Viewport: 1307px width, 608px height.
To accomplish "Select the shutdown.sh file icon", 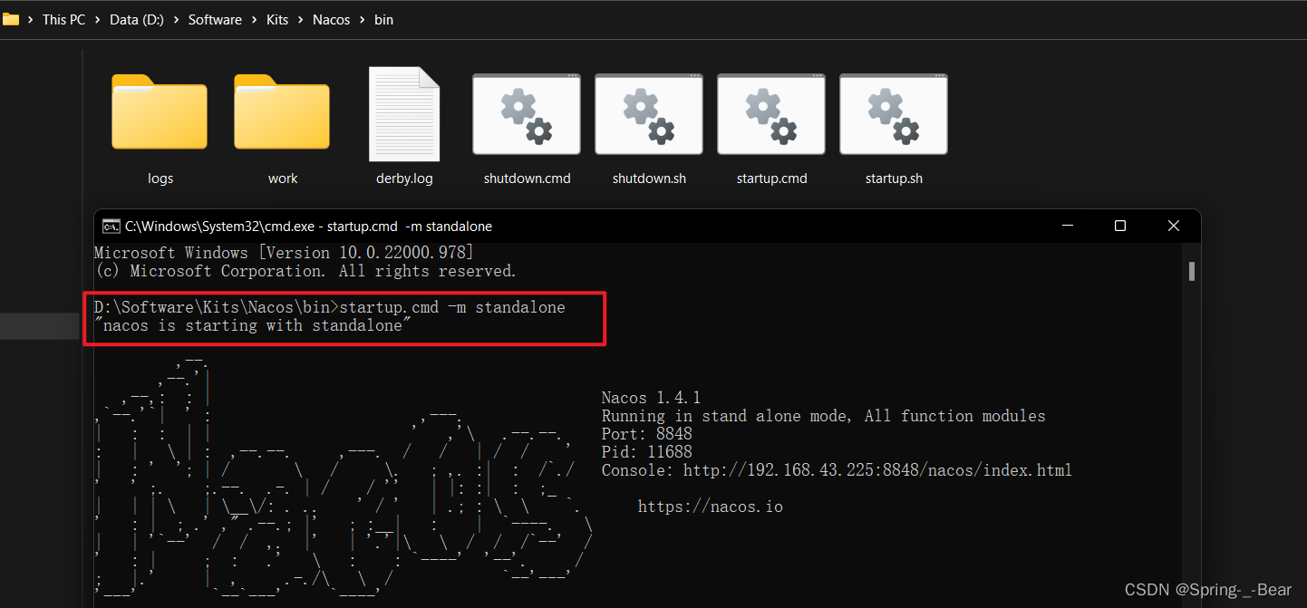I will point(649,114).
